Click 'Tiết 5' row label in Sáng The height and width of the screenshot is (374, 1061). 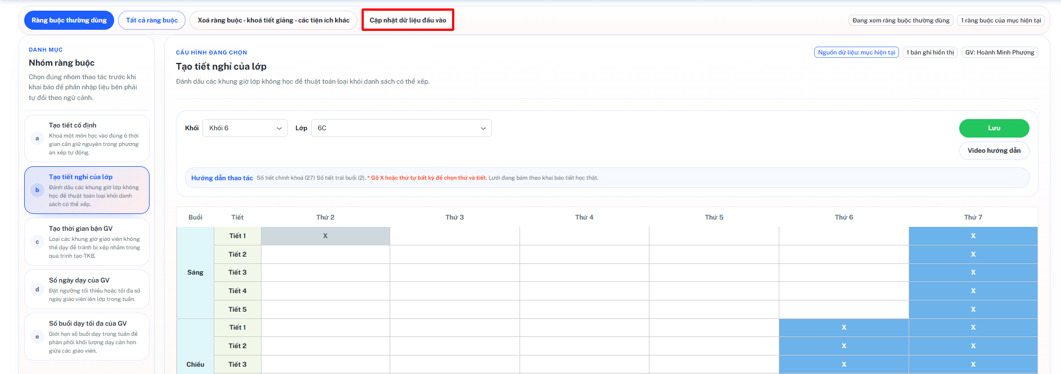coord(237,309)
